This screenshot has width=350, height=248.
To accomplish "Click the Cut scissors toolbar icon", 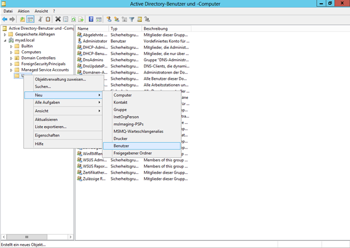I will point(40,19).
